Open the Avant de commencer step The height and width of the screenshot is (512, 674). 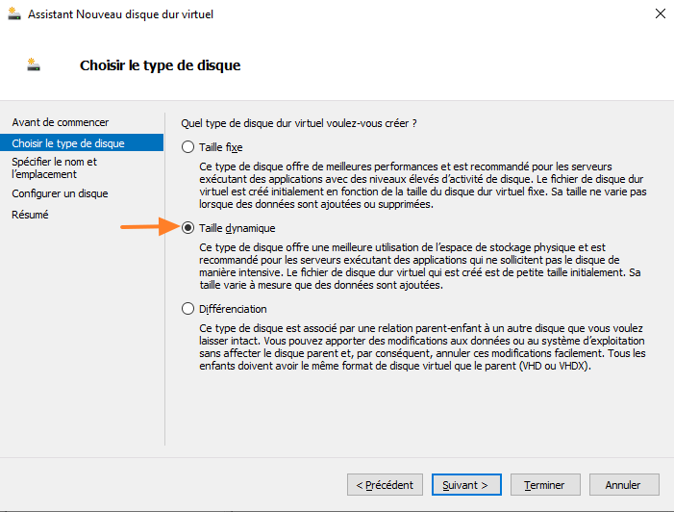point(61,122)
